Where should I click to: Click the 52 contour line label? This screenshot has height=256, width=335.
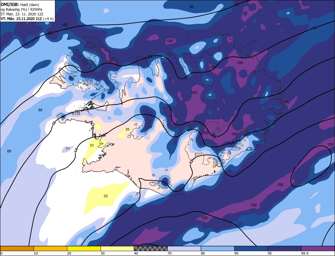coord(191,162)
